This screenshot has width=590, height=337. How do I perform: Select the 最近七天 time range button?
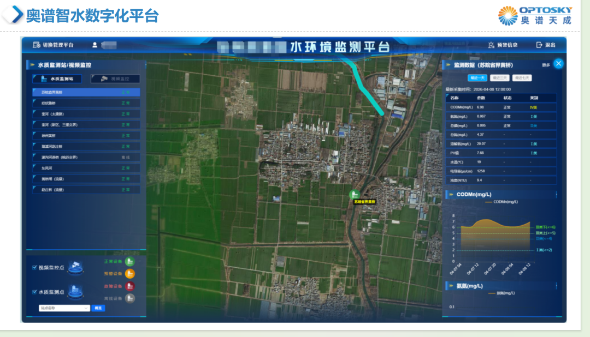[522, 78]
